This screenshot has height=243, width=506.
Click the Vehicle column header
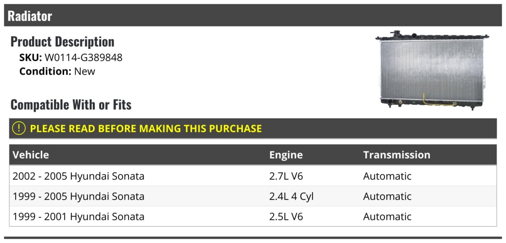click(31, 155)
